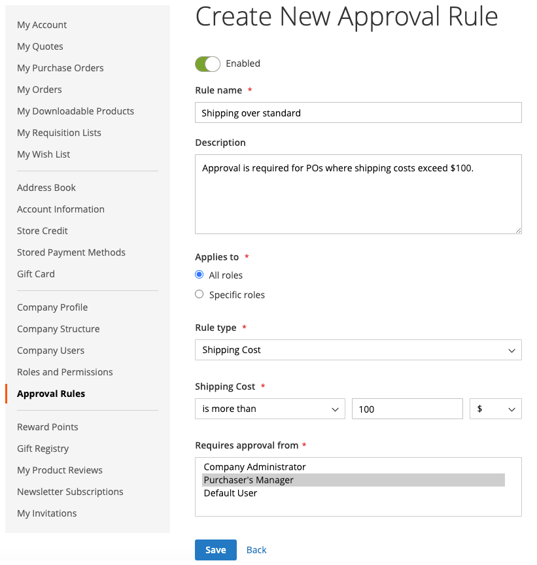Go to Company Structure page
Image resolution: width=537 pixels, height=565 pixels.
point(58,329)
